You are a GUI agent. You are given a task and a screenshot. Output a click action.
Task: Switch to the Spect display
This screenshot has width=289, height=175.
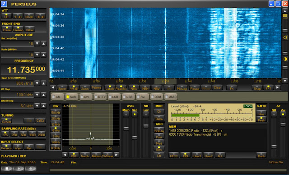pos(62,87)
